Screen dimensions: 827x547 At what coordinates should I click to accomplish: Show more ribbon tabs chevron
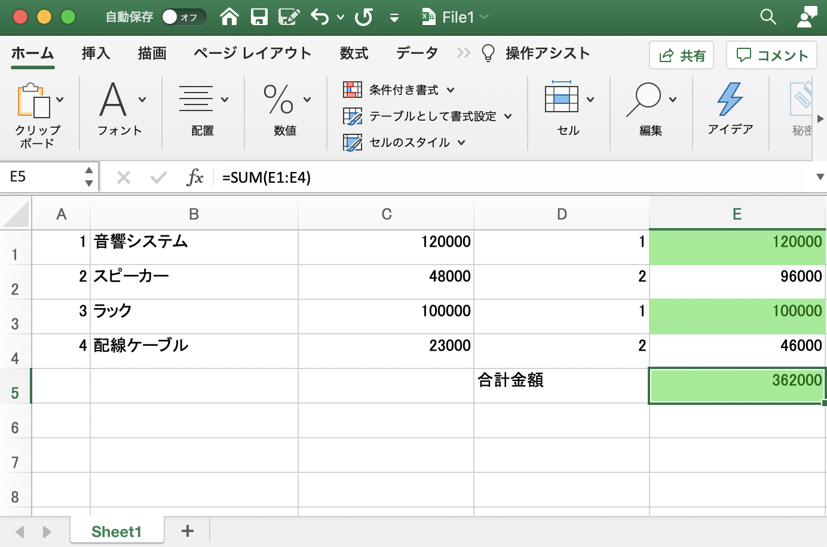pyautogui.click(x=463, y=53)
